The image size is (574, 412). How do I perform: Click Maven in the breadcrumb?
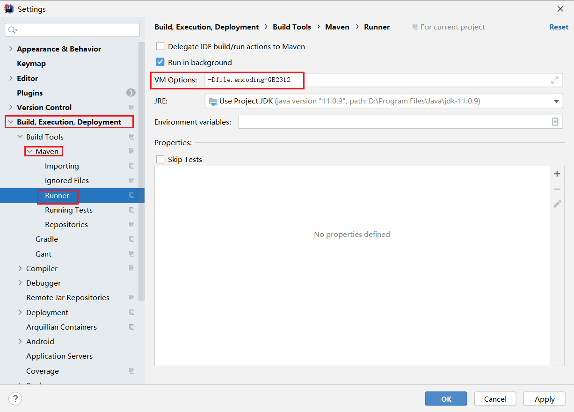coord(337,27)
